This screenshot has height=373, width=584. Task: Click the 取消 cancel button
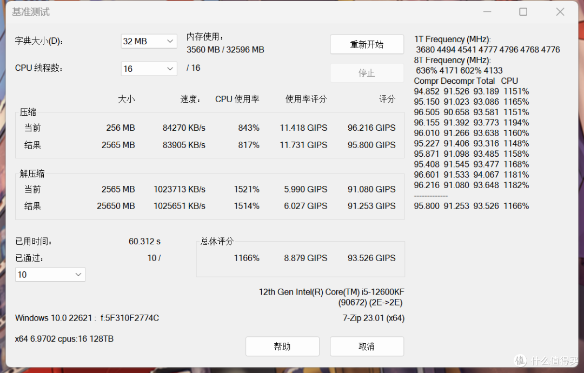367,347
